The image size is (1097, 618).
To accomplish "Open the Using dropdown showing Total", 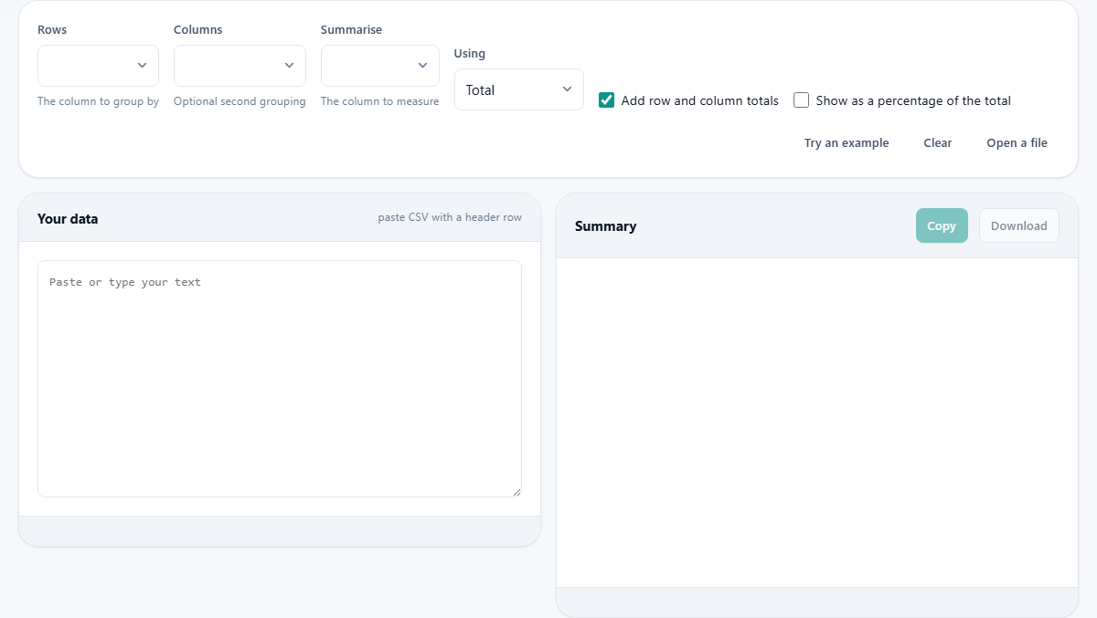I will (x=518, y=89).
